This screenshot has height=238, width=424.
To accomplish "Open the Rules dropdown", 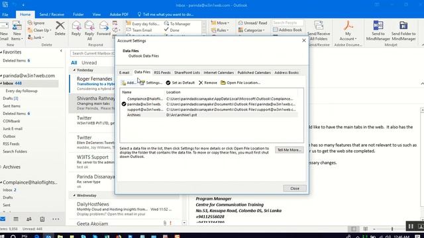I will point(220,30).
